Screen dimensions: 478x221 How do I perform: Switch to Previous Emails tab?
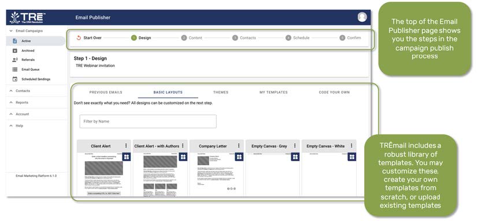click(106, 92)
